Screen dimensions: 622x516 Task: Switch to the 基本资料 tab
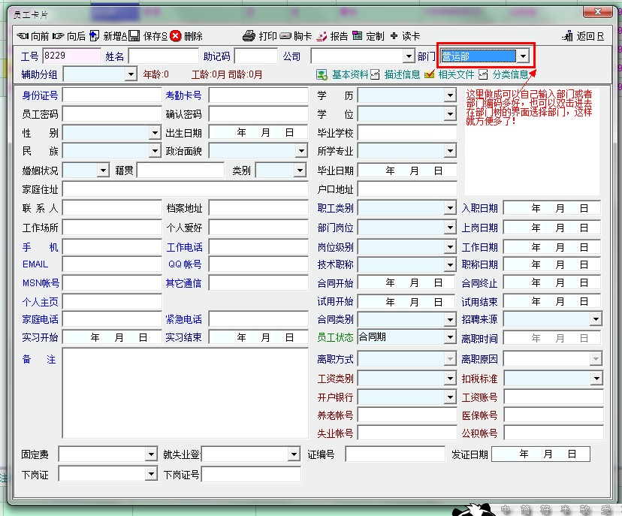[x=343, y=74]
